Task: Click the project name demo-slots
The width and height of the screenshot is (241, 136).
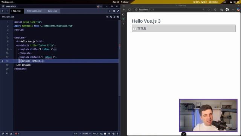Action: point(11,6)
